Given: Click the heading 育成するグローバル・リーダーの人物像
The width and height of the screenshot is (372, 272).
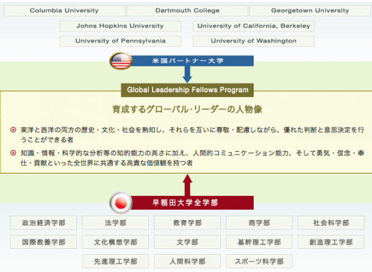Looking at the screenshot, I should point(187,109).
